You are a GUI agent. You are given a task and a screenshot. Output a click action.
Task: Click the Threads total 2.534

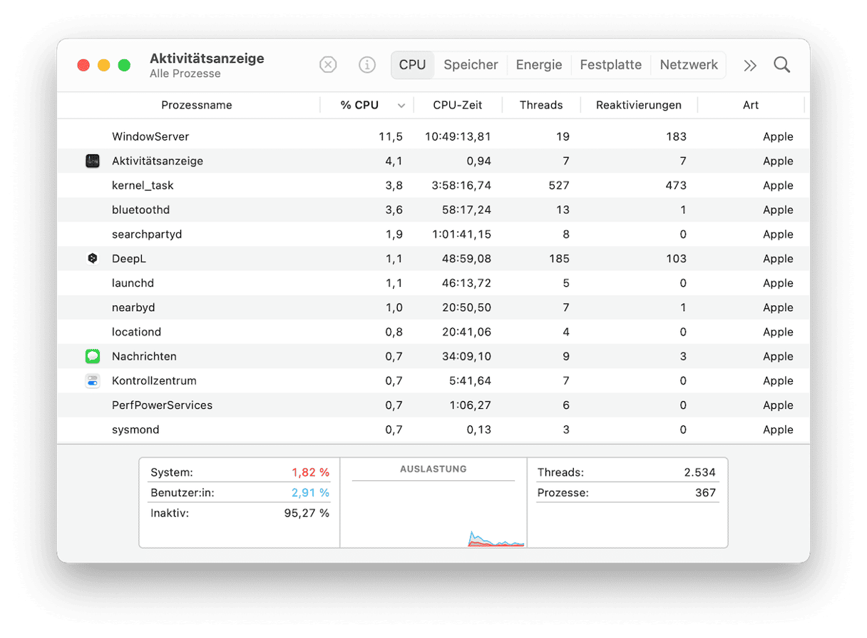(x=700, y=472)
